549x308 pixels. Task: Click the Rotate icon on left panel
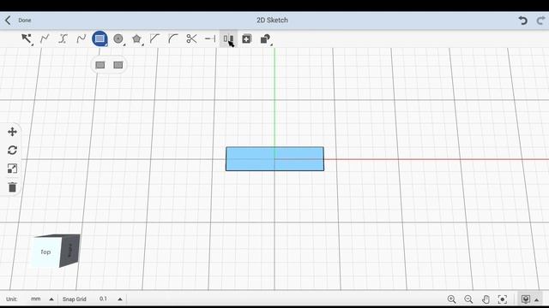click(x=12, y=151)
